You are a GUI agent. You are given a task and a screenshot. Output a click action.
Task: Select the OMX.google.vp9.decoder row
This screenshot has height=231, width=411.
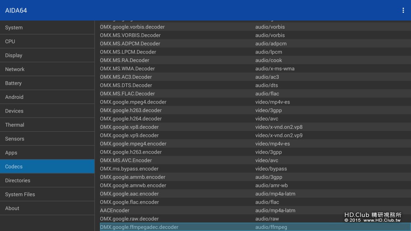[255, 136]
